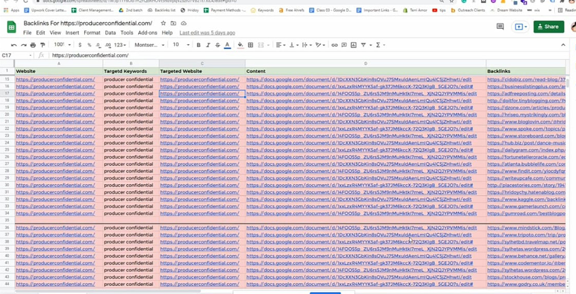The width and height of the screenshot is (576, 294).
Task: Star this spreadsheet document
Action: click(x=163, y=23)
